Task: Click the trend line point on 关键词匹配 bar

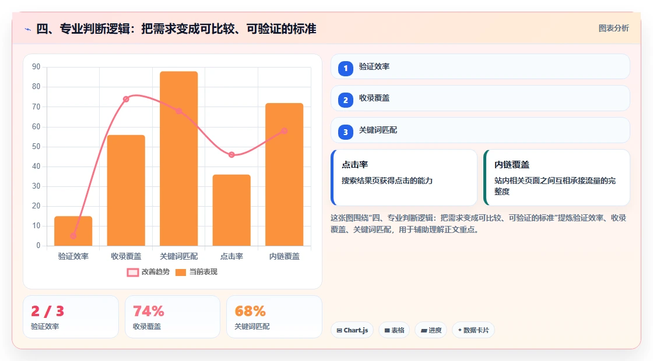Action: (x=178, y=111)
